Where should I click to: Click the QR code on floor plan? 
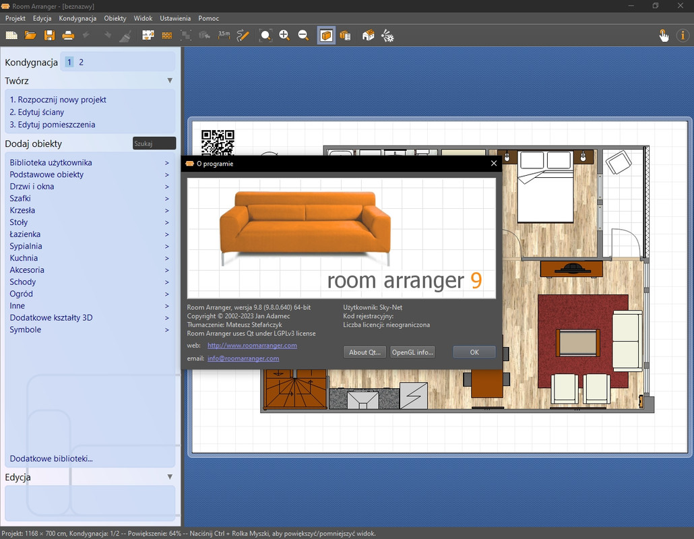tap(218, 142)
